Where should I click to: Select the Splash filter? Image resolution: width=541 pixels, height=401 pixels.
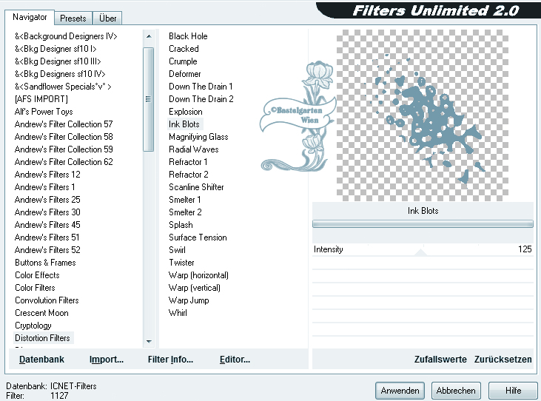click(181, 225)
